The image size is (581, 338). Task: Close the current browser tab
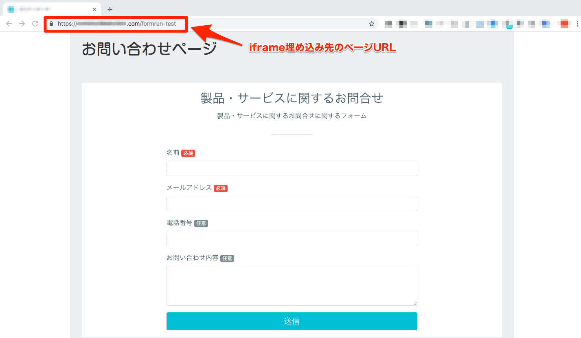(x=94, y=9)
